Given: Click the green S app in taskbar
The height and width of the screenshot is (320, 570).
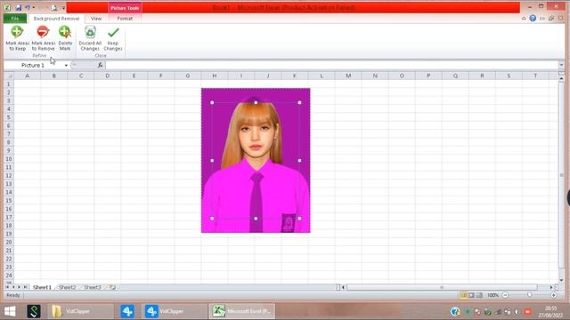Looking at the screenshot, I should (34, 311).
